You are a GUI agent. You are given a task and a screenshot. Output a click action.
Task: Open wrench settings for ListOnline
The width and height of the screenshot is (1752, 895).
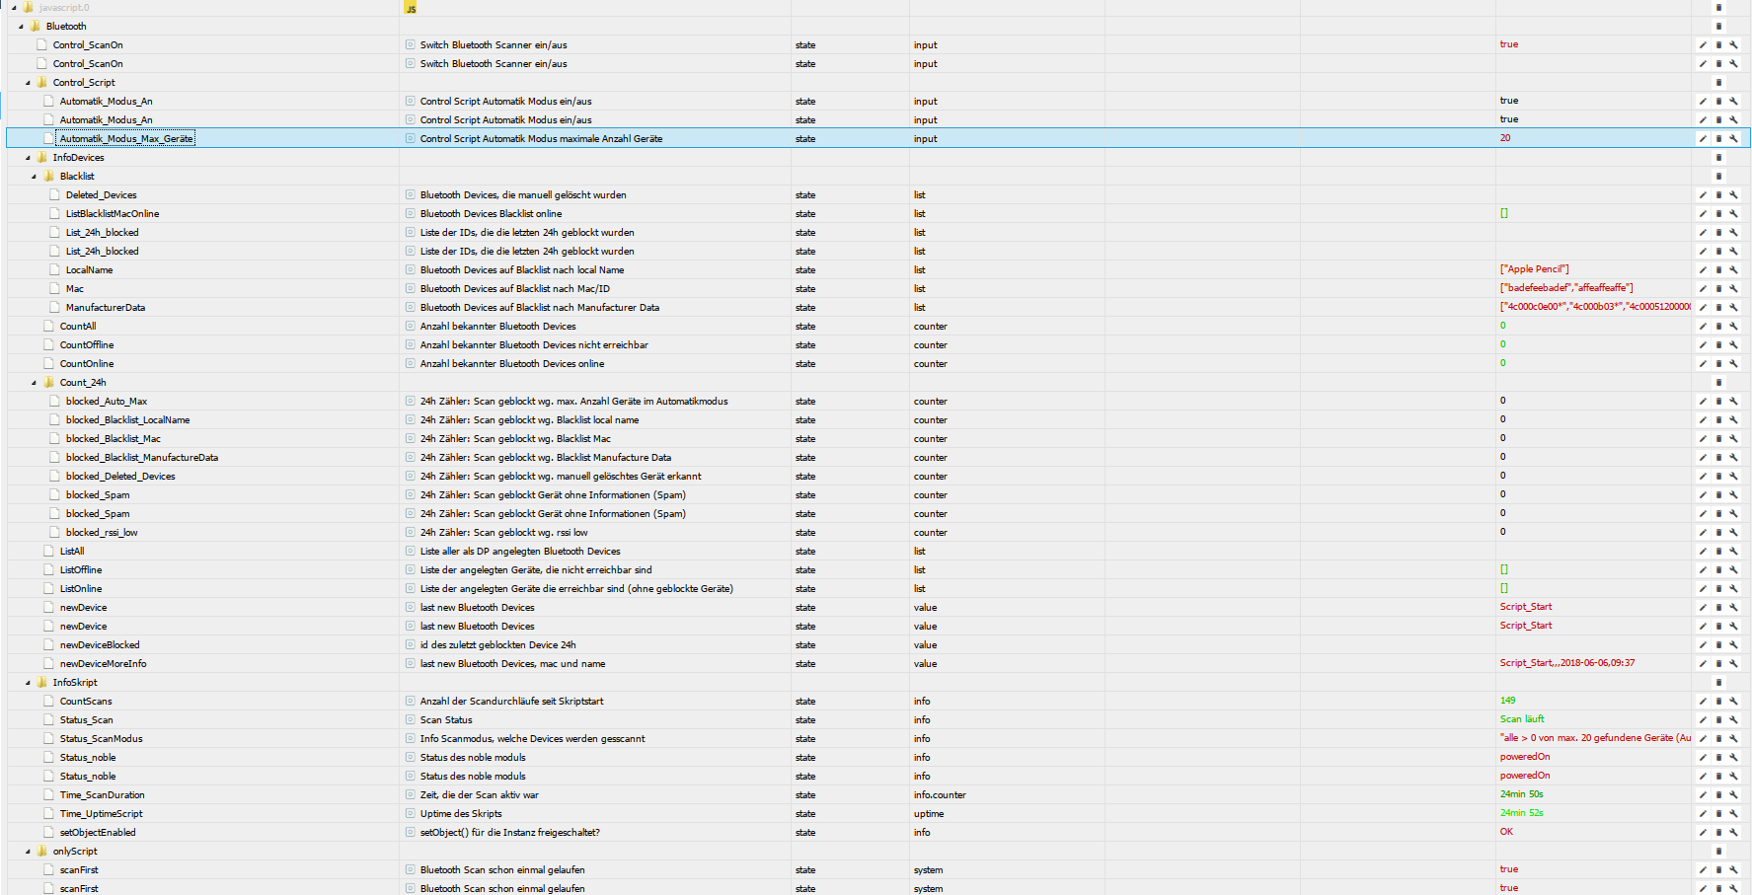pos(1733,589)
